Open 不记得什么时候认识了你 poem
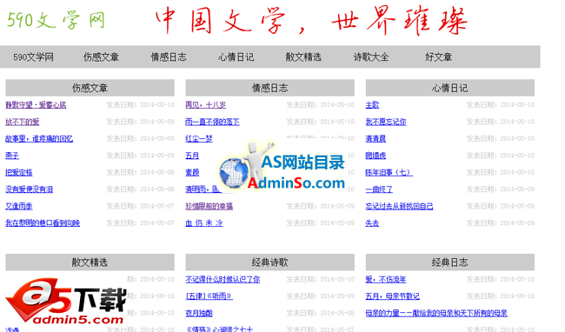Viewport: 565px width, 332px height. point(223,279)
